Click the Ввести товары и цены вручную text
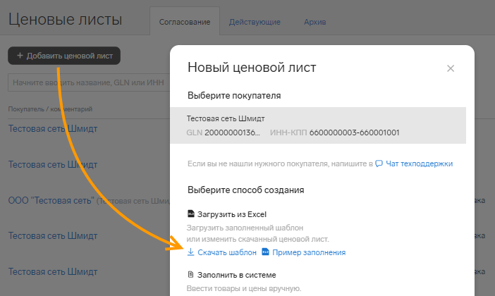Screen dimensions: 495x296 tap(244, 288)
